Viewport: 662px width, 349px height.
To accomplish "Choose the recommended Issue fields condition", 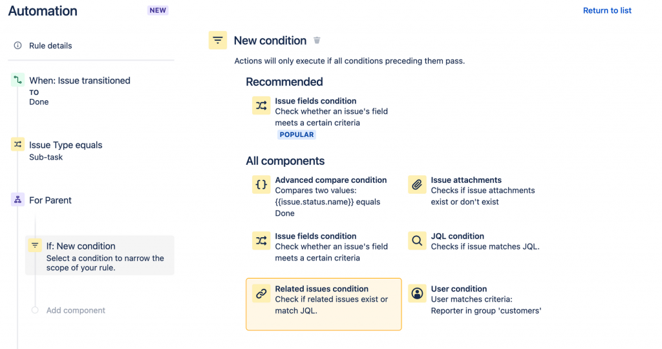I will tap(316, 101).
